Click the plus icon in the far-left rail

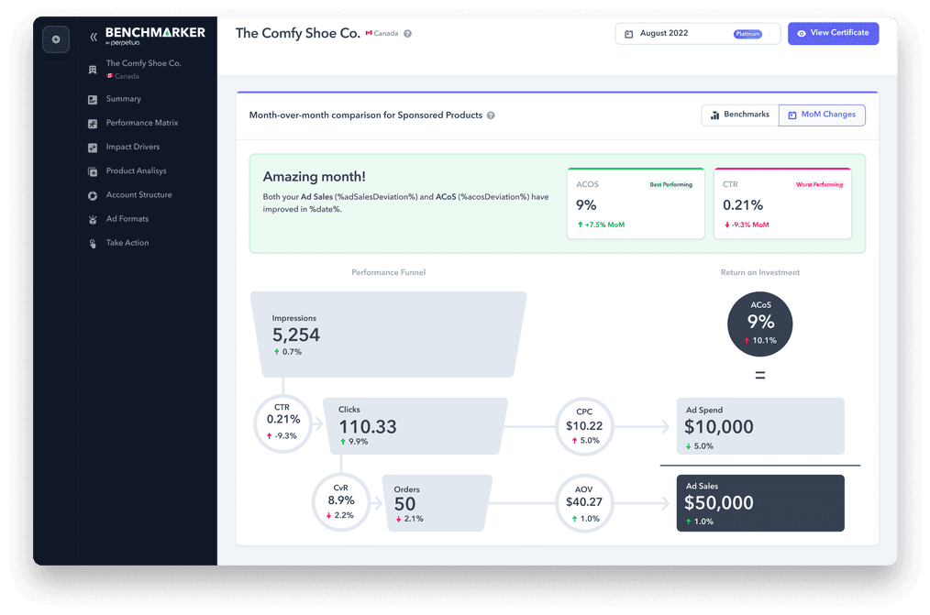pos(56,39)
